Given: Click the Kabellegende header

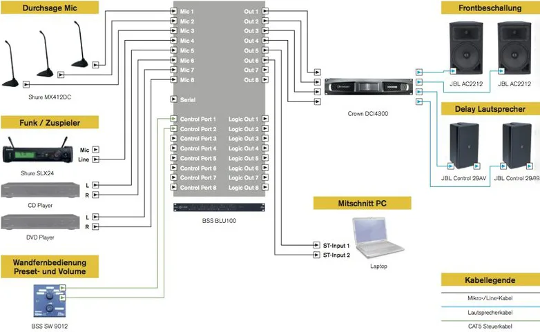Looking at the screenshot, I should pos(490,280).
